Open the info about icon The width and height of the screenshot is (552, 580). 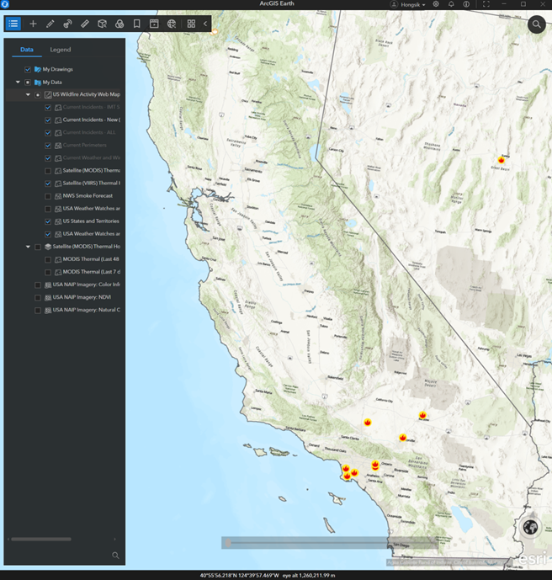pyautogui.click(x=466, y=4)
